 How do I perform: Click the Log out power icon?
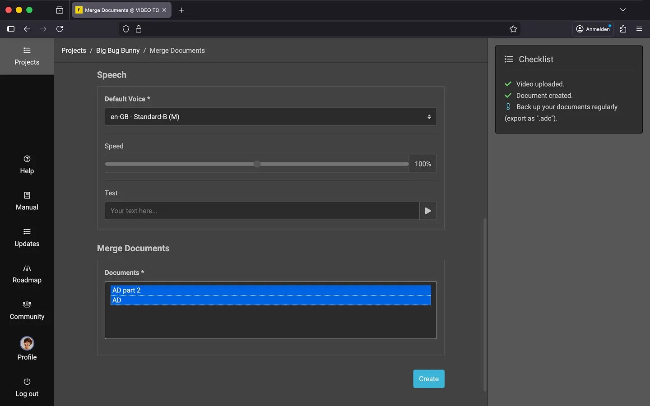[x=27, y=382]
